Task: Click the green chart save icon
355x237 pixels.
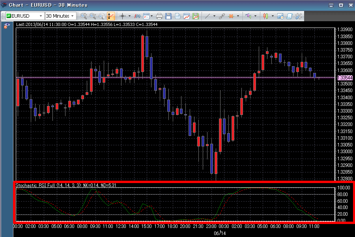Action: [x=196, y=16]
